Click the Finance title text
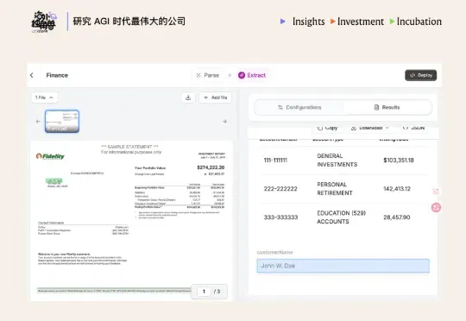The image size is (466, 321). (x=57, y=75)
